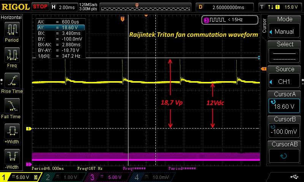Click the BY -100.0mV cursor readout
Image resolution: width=304 pixels, height=182 pixels.
[x=61, y=39]
